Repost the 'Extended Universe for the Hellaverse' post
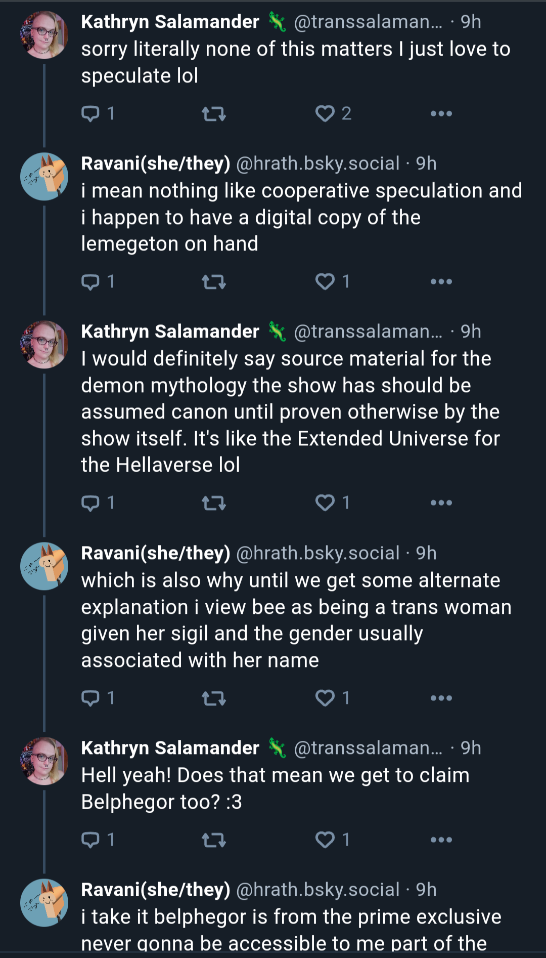Viewport: 546px width, 958px height. coord(214,503)
